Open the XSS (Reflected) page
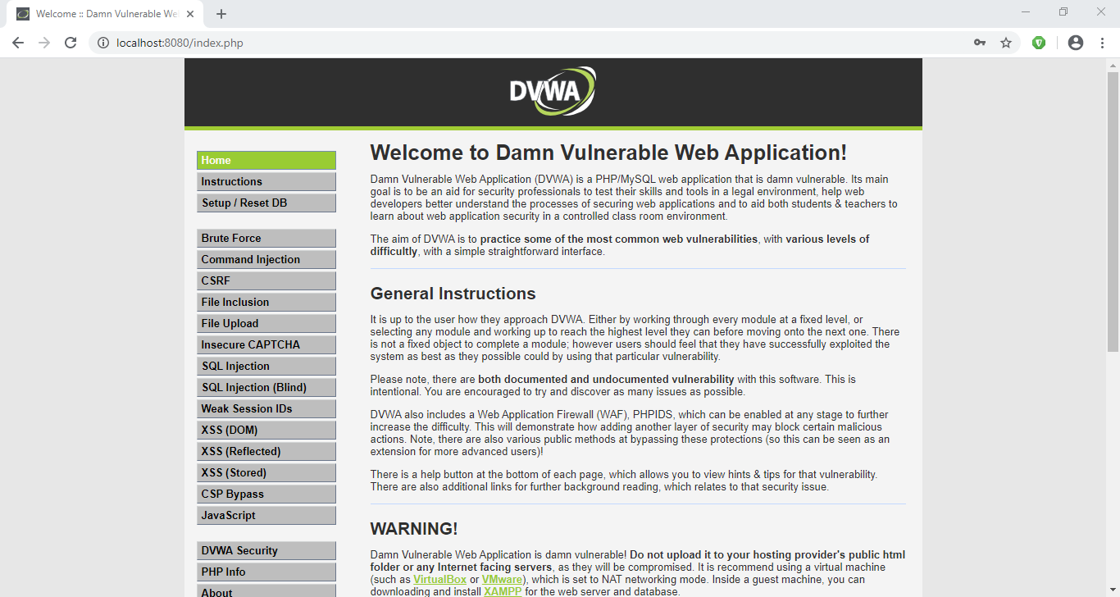 coord(266,452)
